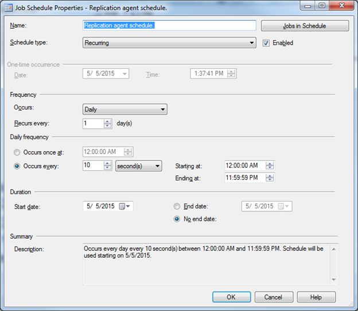Toggle the Enabled checkbox
Viewport: 358px width, 311px height.
click(x=266, y=43)
